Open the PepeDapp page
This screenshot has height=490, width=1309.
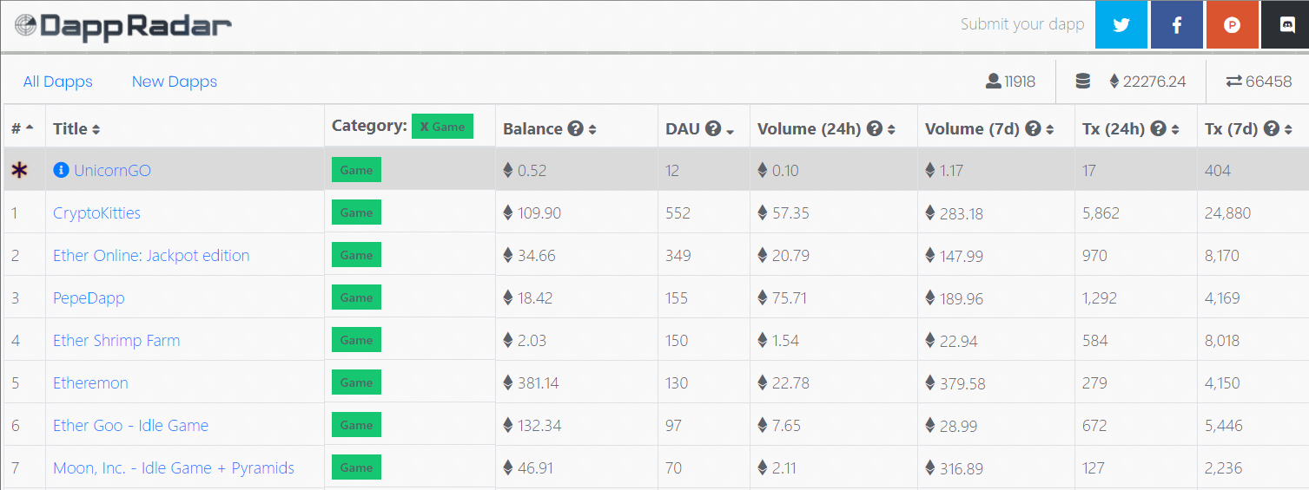click(x=89, y=297)
